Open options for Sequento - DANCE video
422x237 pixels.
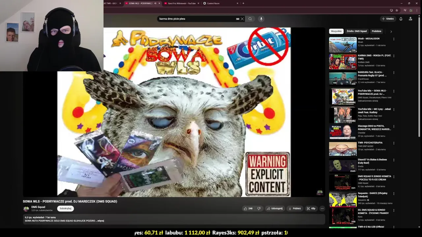pyautogui.click(x=394, y=194)
